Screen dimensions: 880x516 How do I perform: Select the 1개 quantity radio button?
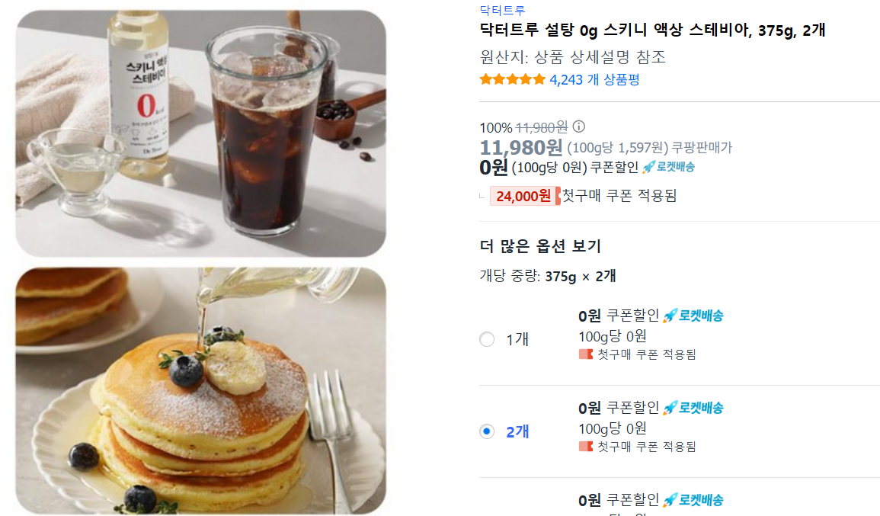coord(487,339)
